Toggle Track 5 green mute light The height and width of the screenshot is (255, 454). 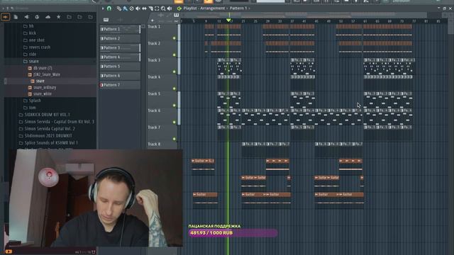(x=175, y=106)
